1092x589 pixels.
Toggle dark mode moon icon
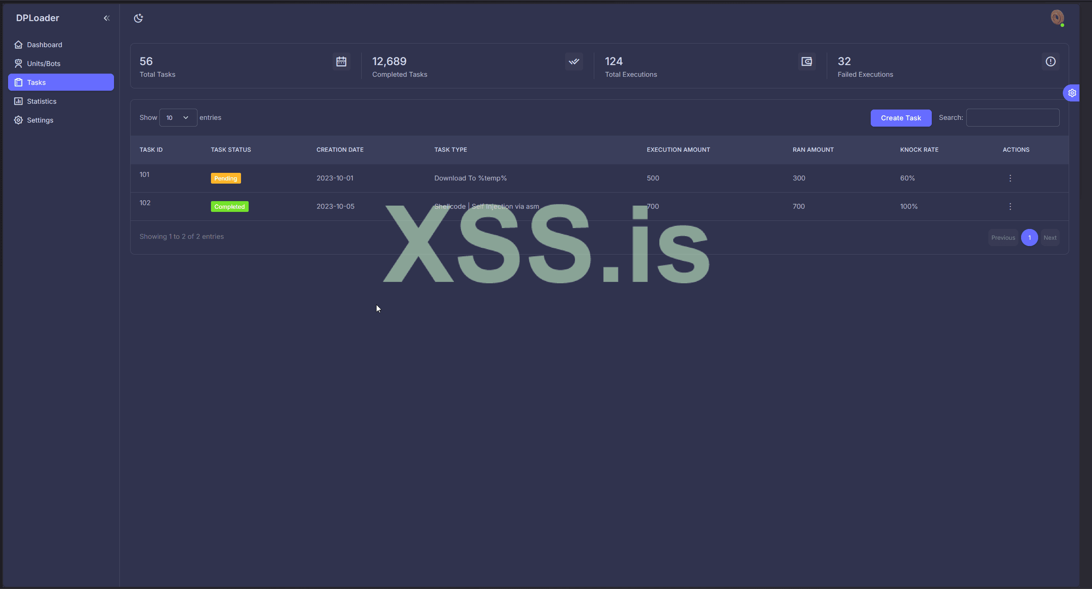click(x=138, y=18)
